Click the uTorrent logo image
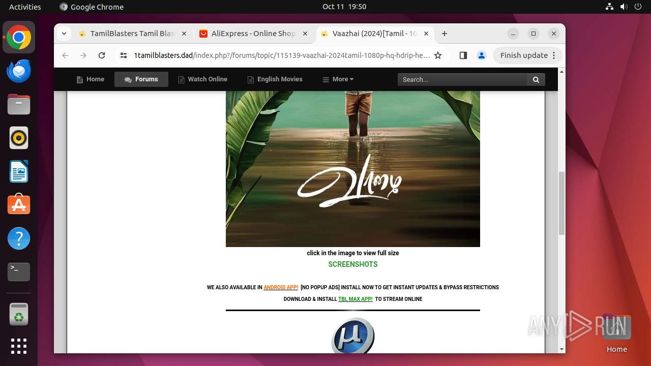The height and width of the screenshot is (366, 651). tap(353, 335)
